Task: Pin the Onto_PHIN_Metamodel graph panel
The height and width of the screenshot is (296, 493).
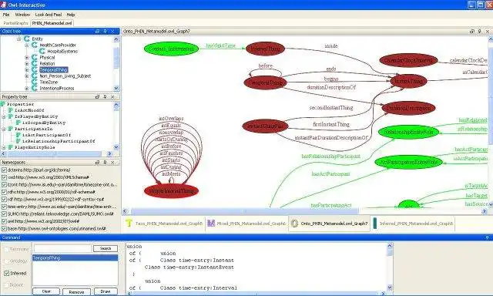Action: (x=480, y=32)
